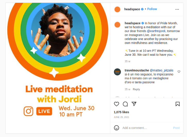Viewport: 187px width, 137px height.
Task: Open emoji picker beside comment box
Action: click(116, 128)
